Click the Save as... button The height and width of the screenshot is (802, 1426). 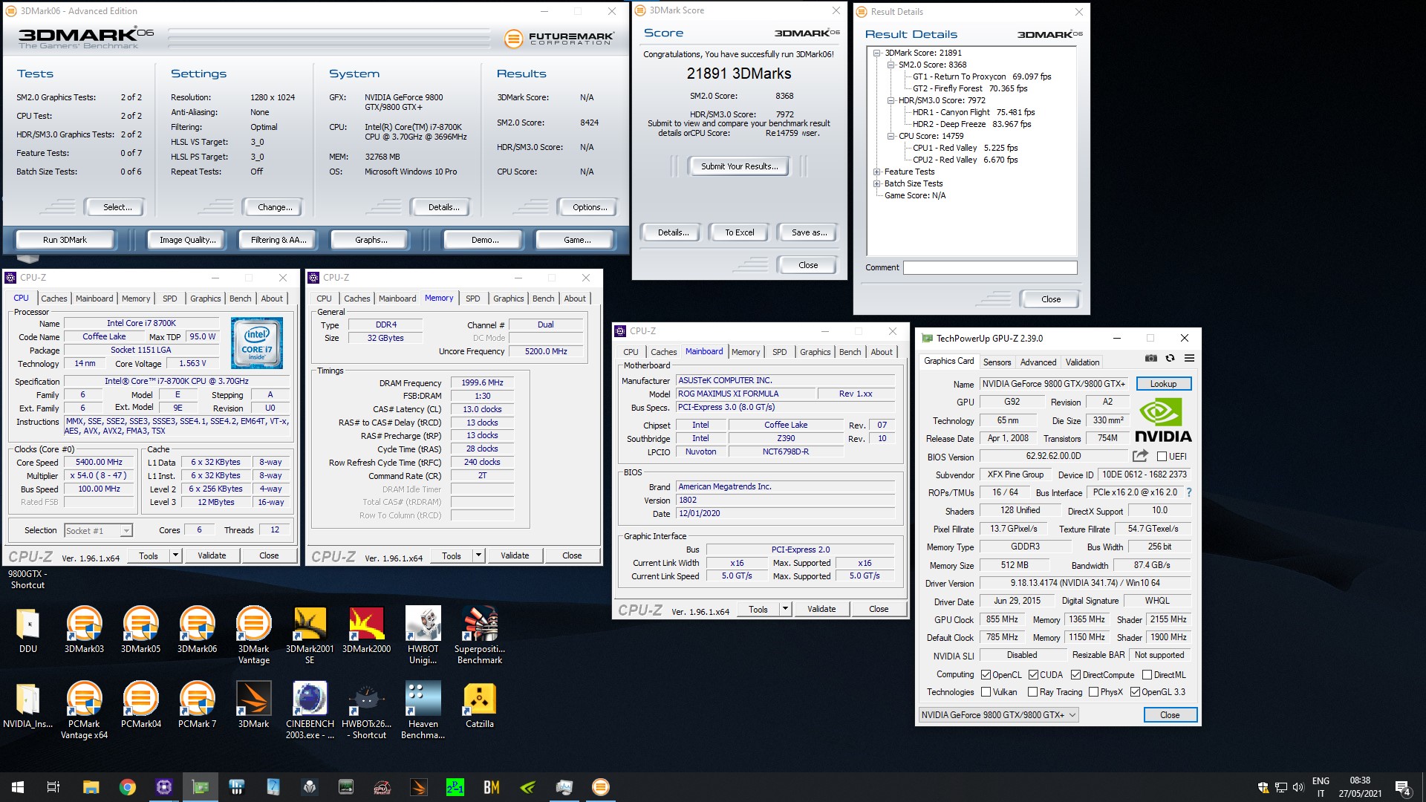(809, 232)
